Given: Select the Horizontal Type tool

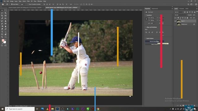Looking at the screenshot, I should 2,32.
